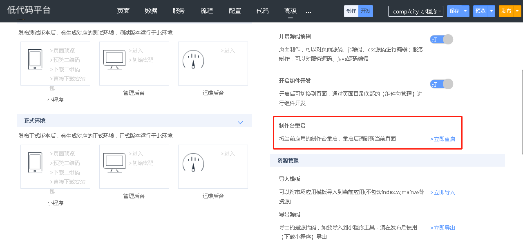The width and height of the screenshot is (523, 240).
Task: Toggle the 开启组件开发 switch
Action: (x=441, y=84)
